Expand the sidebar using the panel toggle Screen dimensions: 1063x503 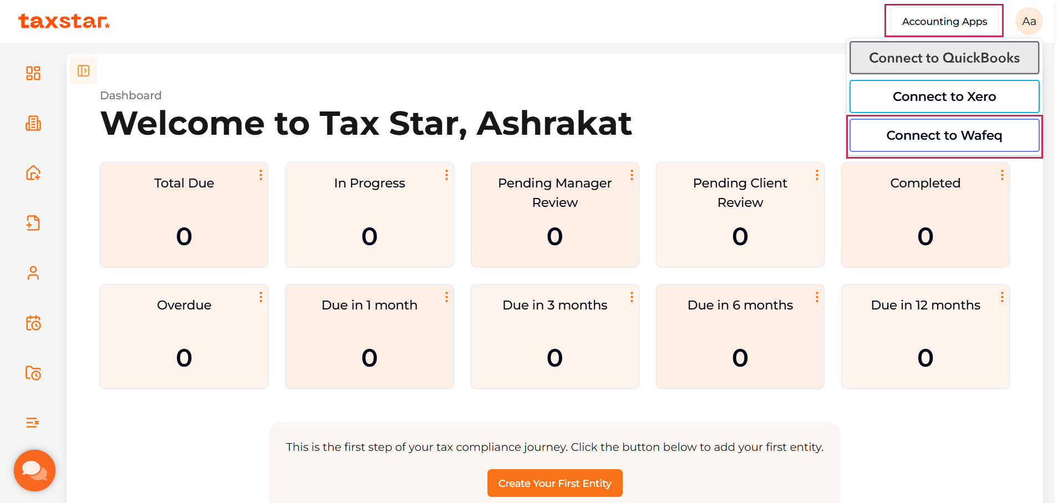[x=83, y=70]
